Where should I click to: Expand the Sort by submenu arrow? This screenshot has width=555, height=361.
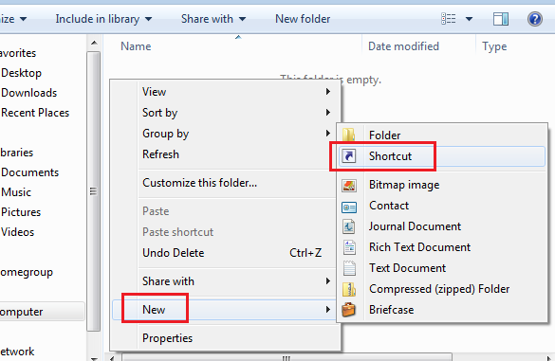pos(328,113)
